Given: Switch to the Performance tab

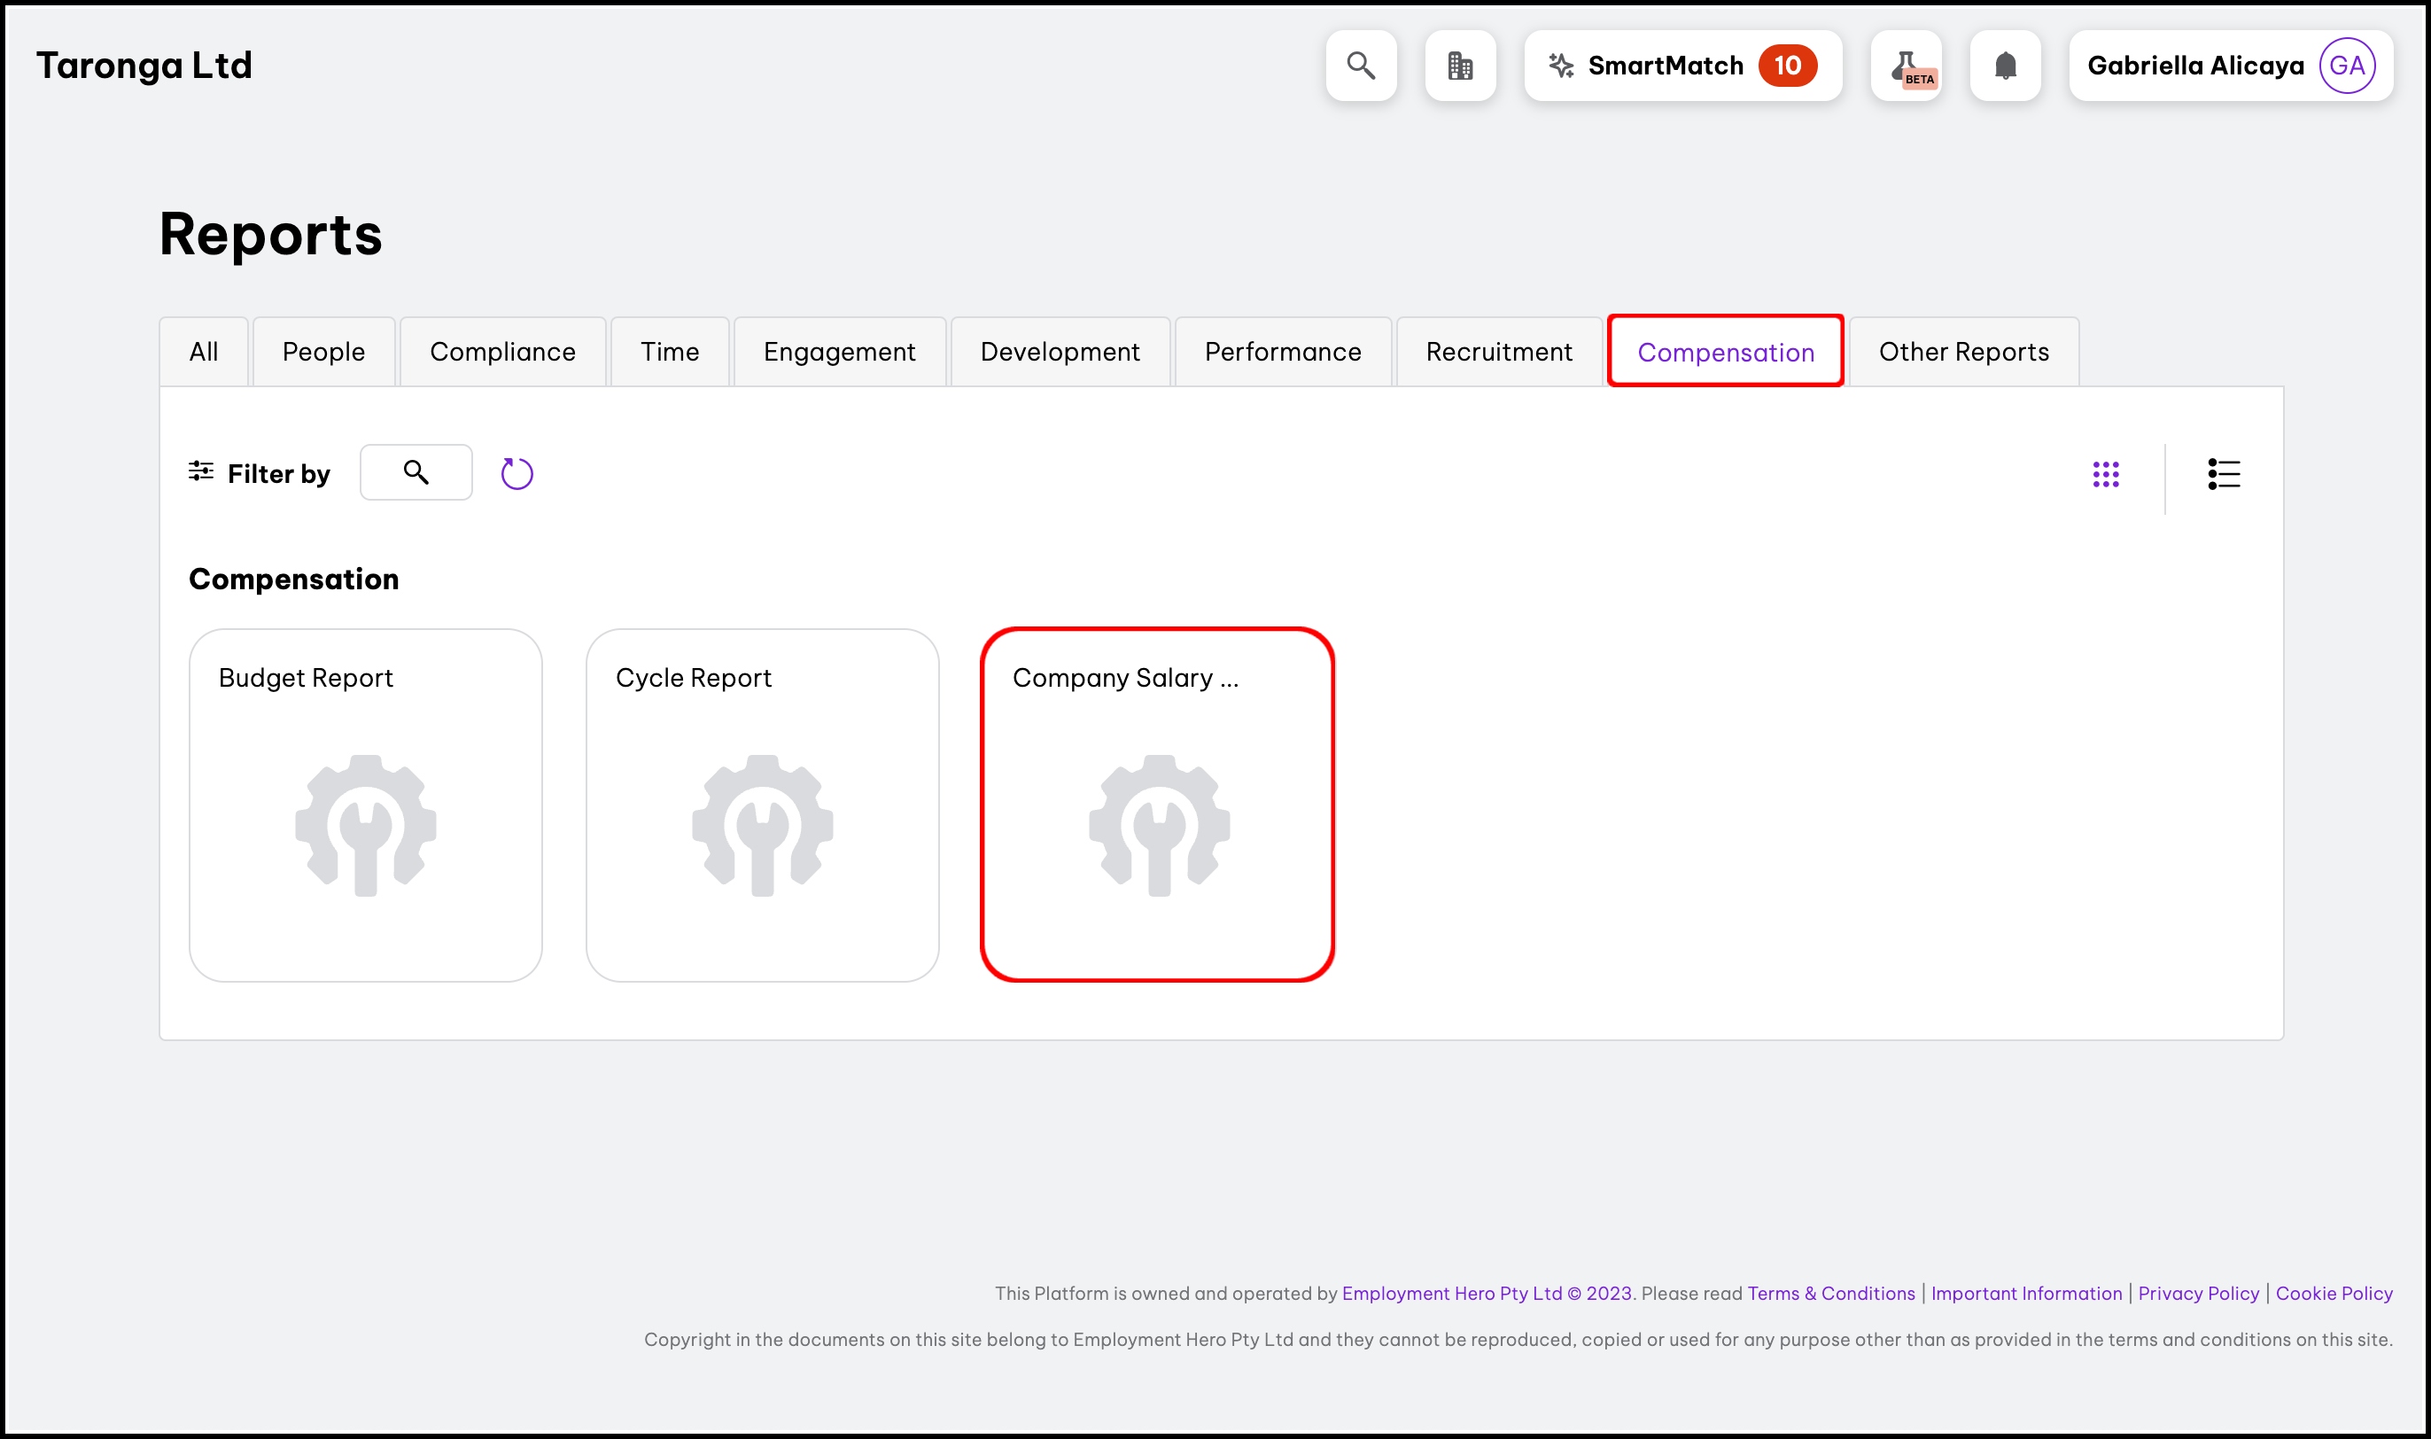Looking at the screenshot, I should tap(1281, 352).
